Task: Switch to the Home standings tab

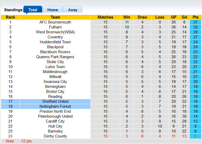Action: click(53, 10)
